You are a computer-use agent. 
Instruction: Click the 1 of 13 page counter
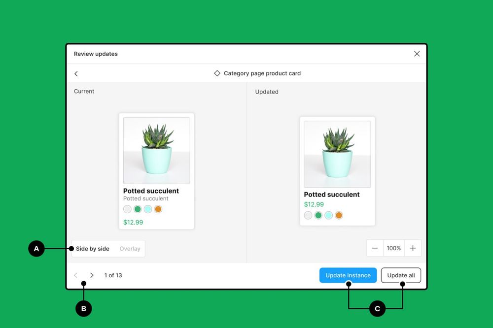click(x=113, y=275)
